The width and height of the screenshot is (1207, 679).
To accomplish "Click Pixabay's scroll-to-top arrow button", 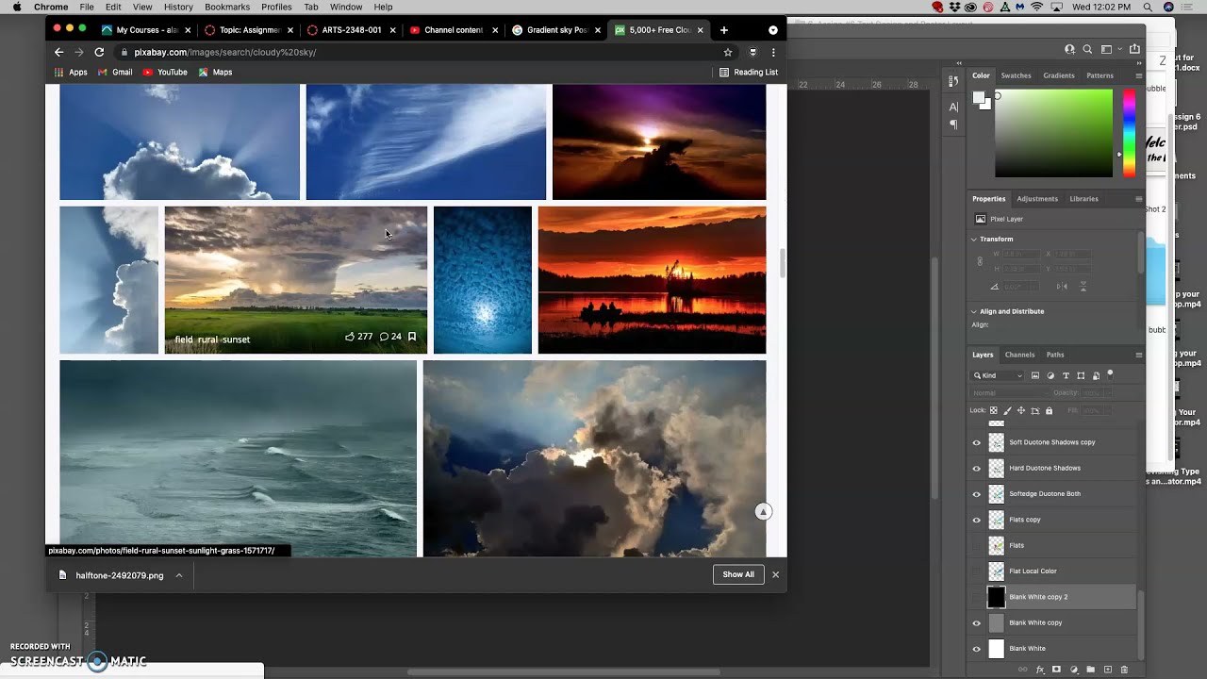I will 764,511.
